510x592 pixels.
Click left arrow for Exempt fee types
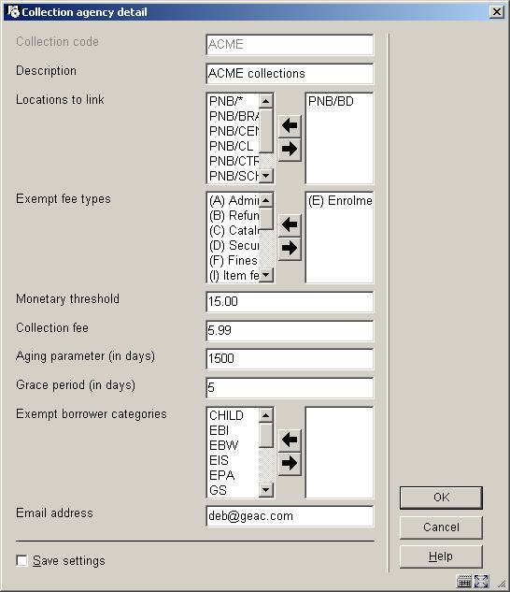[x=290, y=225]
